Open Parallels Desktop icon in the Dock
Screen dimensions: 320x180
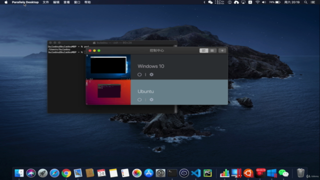point(236,173)
